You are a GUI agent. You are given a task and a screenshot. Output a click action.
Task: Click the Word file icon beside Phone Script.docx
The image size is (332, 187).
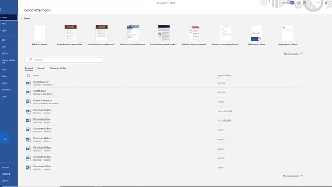point(28,102)
